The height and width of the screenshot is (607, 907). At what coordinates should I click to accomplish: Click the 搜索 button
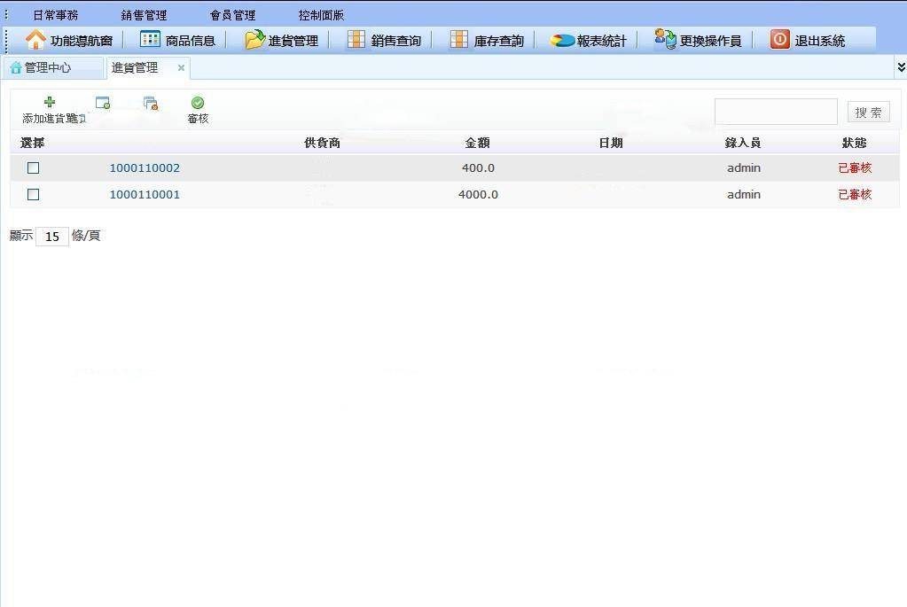click(868, 113)
